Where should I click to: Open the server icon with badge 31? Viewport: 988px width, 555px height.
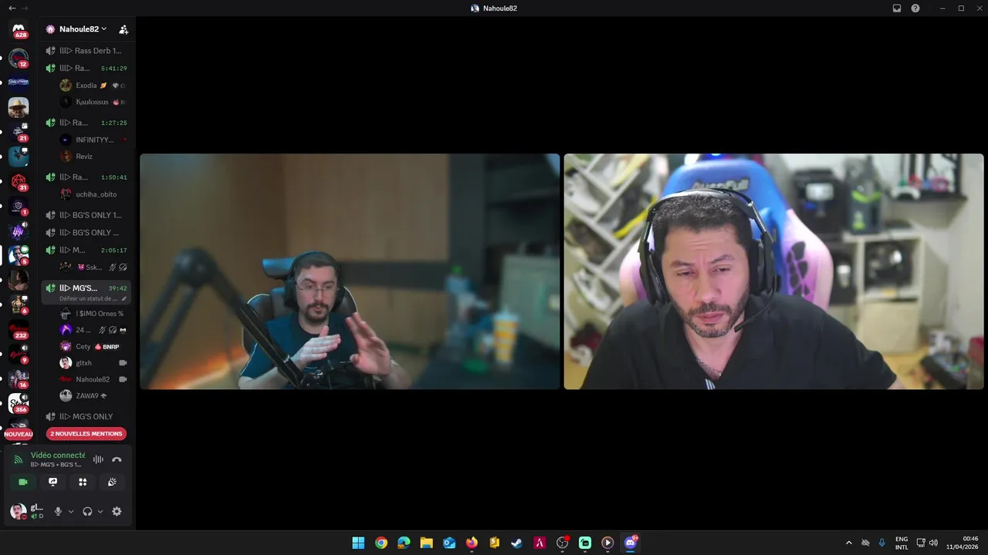coord(19,181)
